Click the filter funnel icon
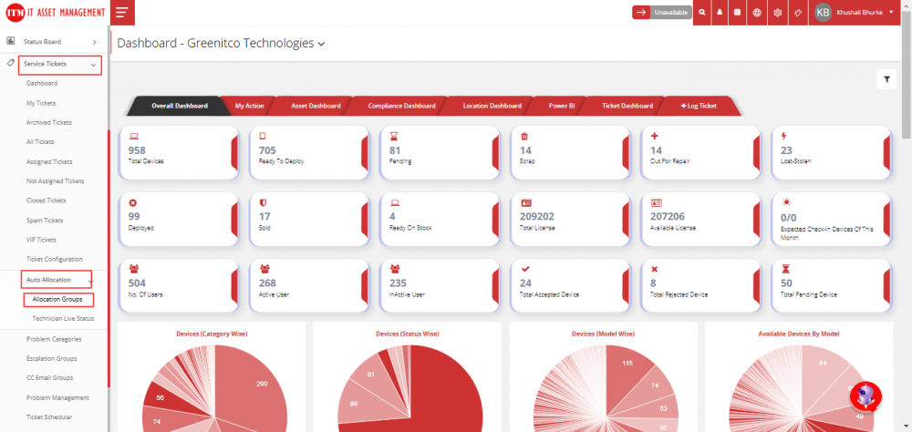 click(x=886, y=79)
